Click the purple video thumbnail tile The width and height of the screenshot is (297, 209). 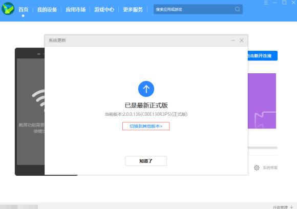click(x=262, y=101)
